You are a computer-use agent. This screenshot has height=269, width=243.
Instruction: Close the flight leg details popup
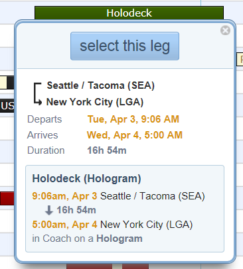pos(225,30)
